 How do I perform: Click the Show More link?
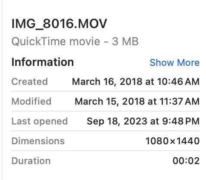[175, 62]
